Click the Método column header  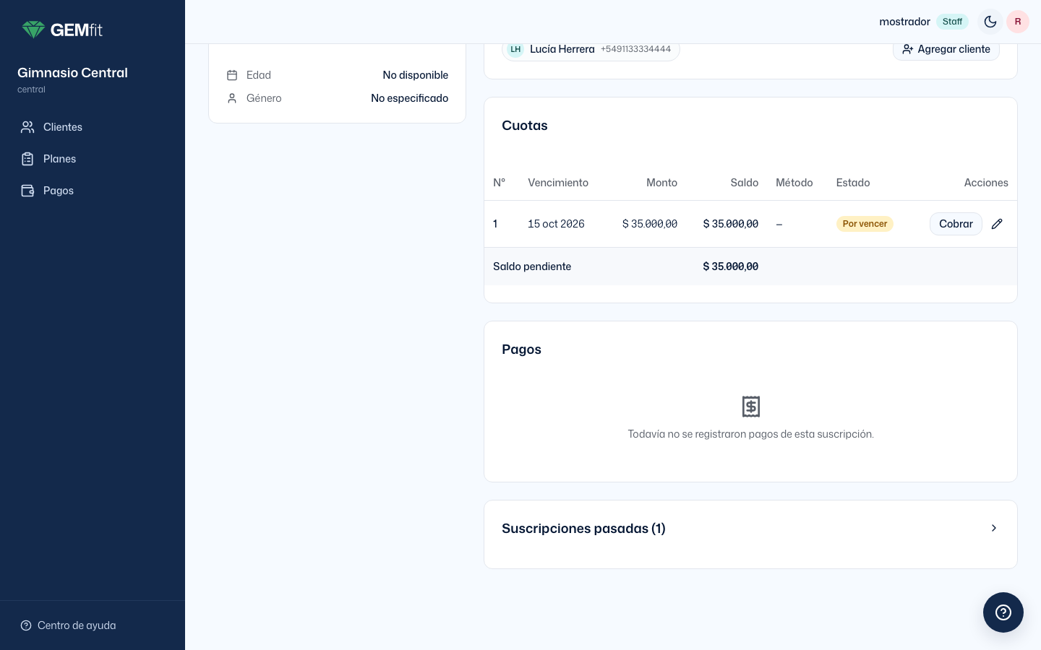[x=794, y=183]
